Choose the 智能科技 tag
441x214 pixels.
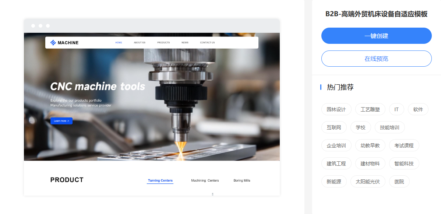[x=404, y=164]
